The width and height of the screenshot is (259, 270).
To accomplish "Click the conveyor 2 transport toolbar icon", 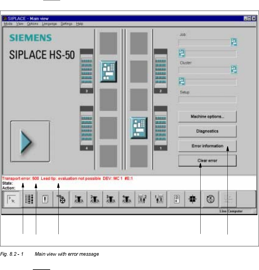I will click(143, 199).
